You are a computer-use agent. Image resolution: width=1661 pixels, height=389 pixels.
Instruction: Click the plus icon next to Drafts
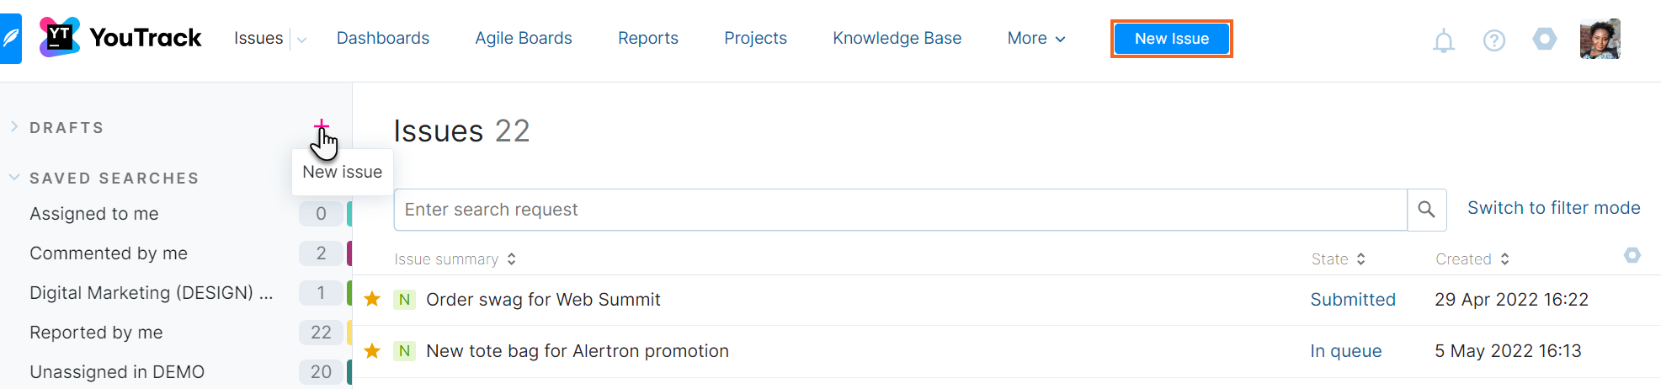click(321, 126)
